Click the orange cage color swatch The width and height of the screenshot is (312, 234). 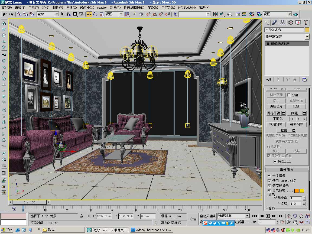297,191
